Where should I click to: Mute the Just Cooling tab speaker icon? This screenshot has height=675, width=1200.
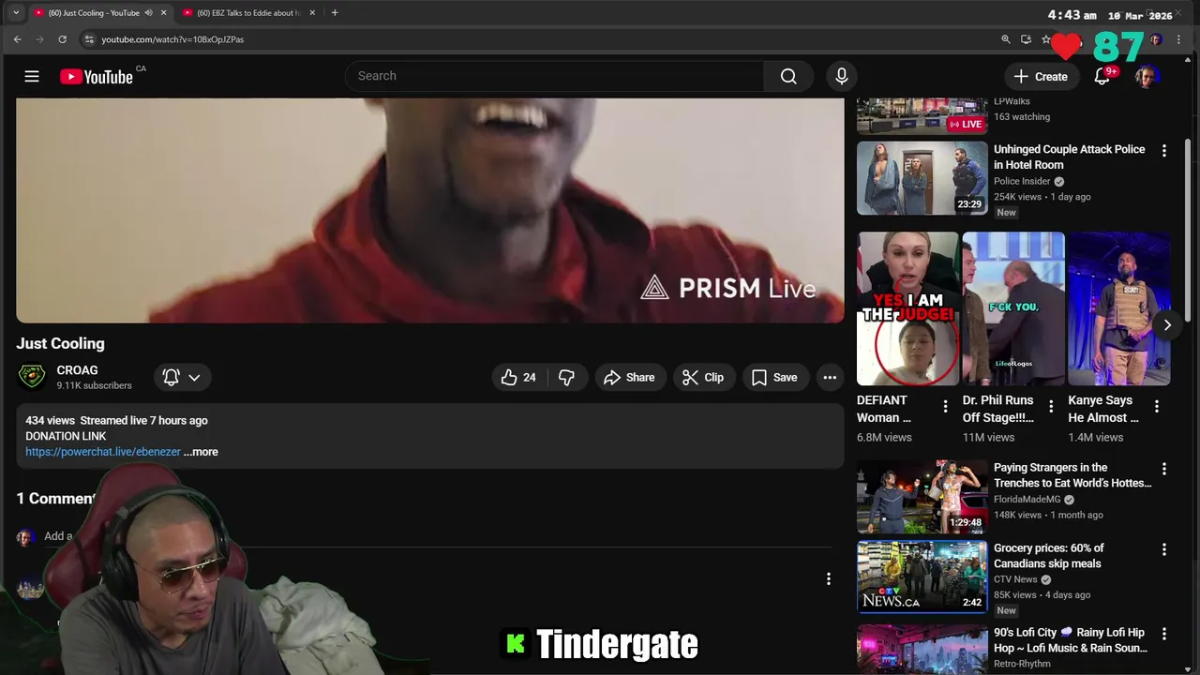click(x=148, y=12)
